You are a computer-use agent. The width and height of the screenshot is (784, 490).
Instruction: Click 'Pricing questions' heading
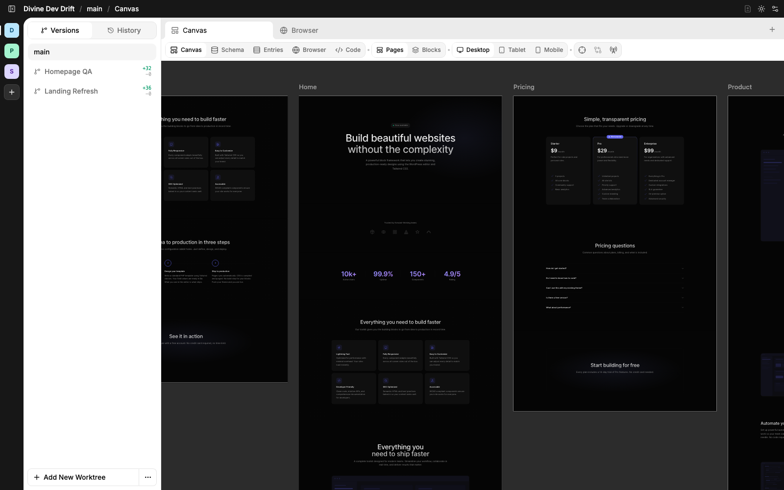click(x=615, y=245)
